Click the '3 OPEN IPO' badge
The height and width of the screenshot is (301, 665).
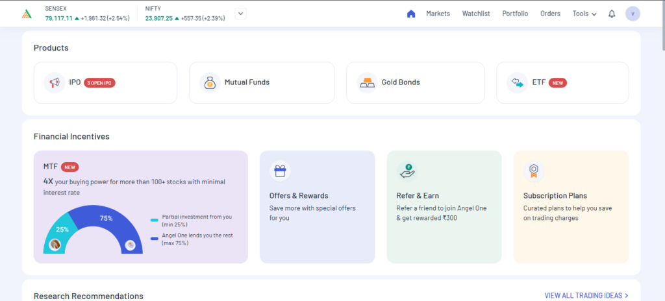click(99, 83)
